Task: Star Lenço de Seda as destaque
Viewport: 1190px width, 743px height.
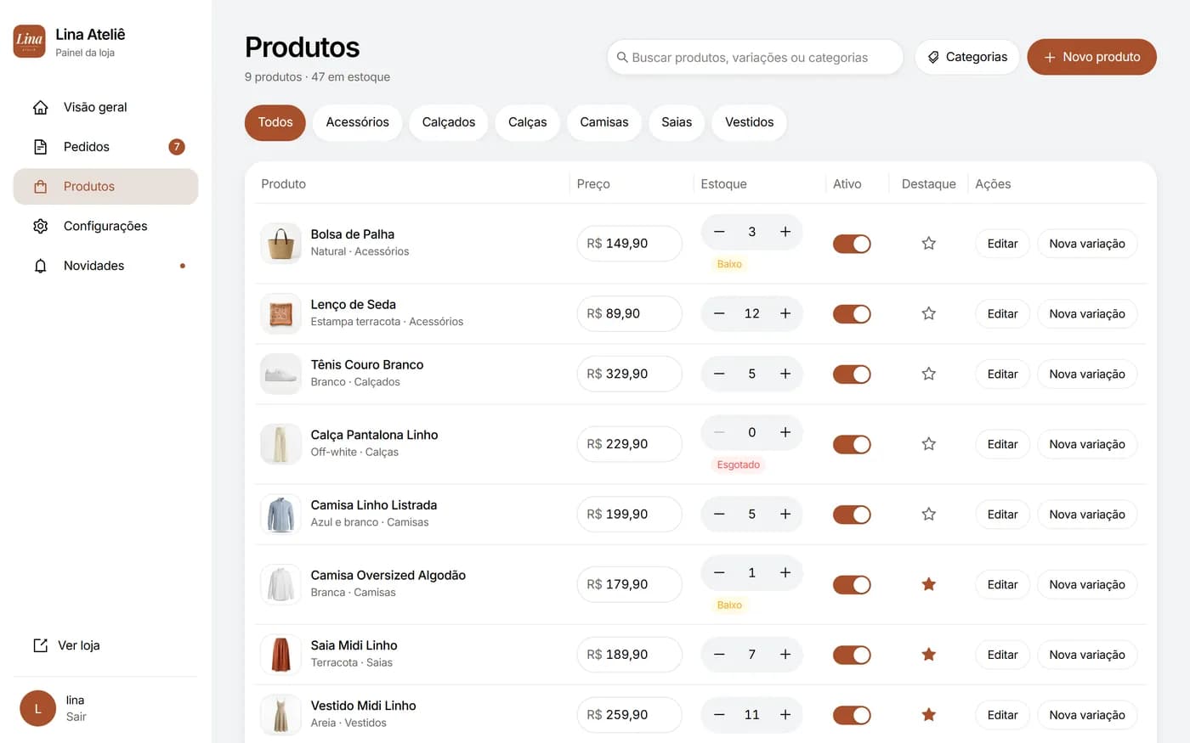Action: 929,313
